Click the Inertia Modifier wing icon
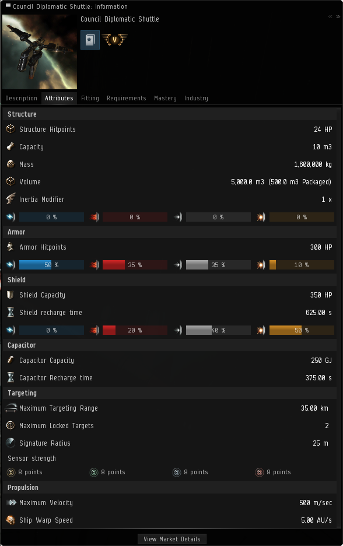This screenshot has height=546, width=343. click(11, 199)
